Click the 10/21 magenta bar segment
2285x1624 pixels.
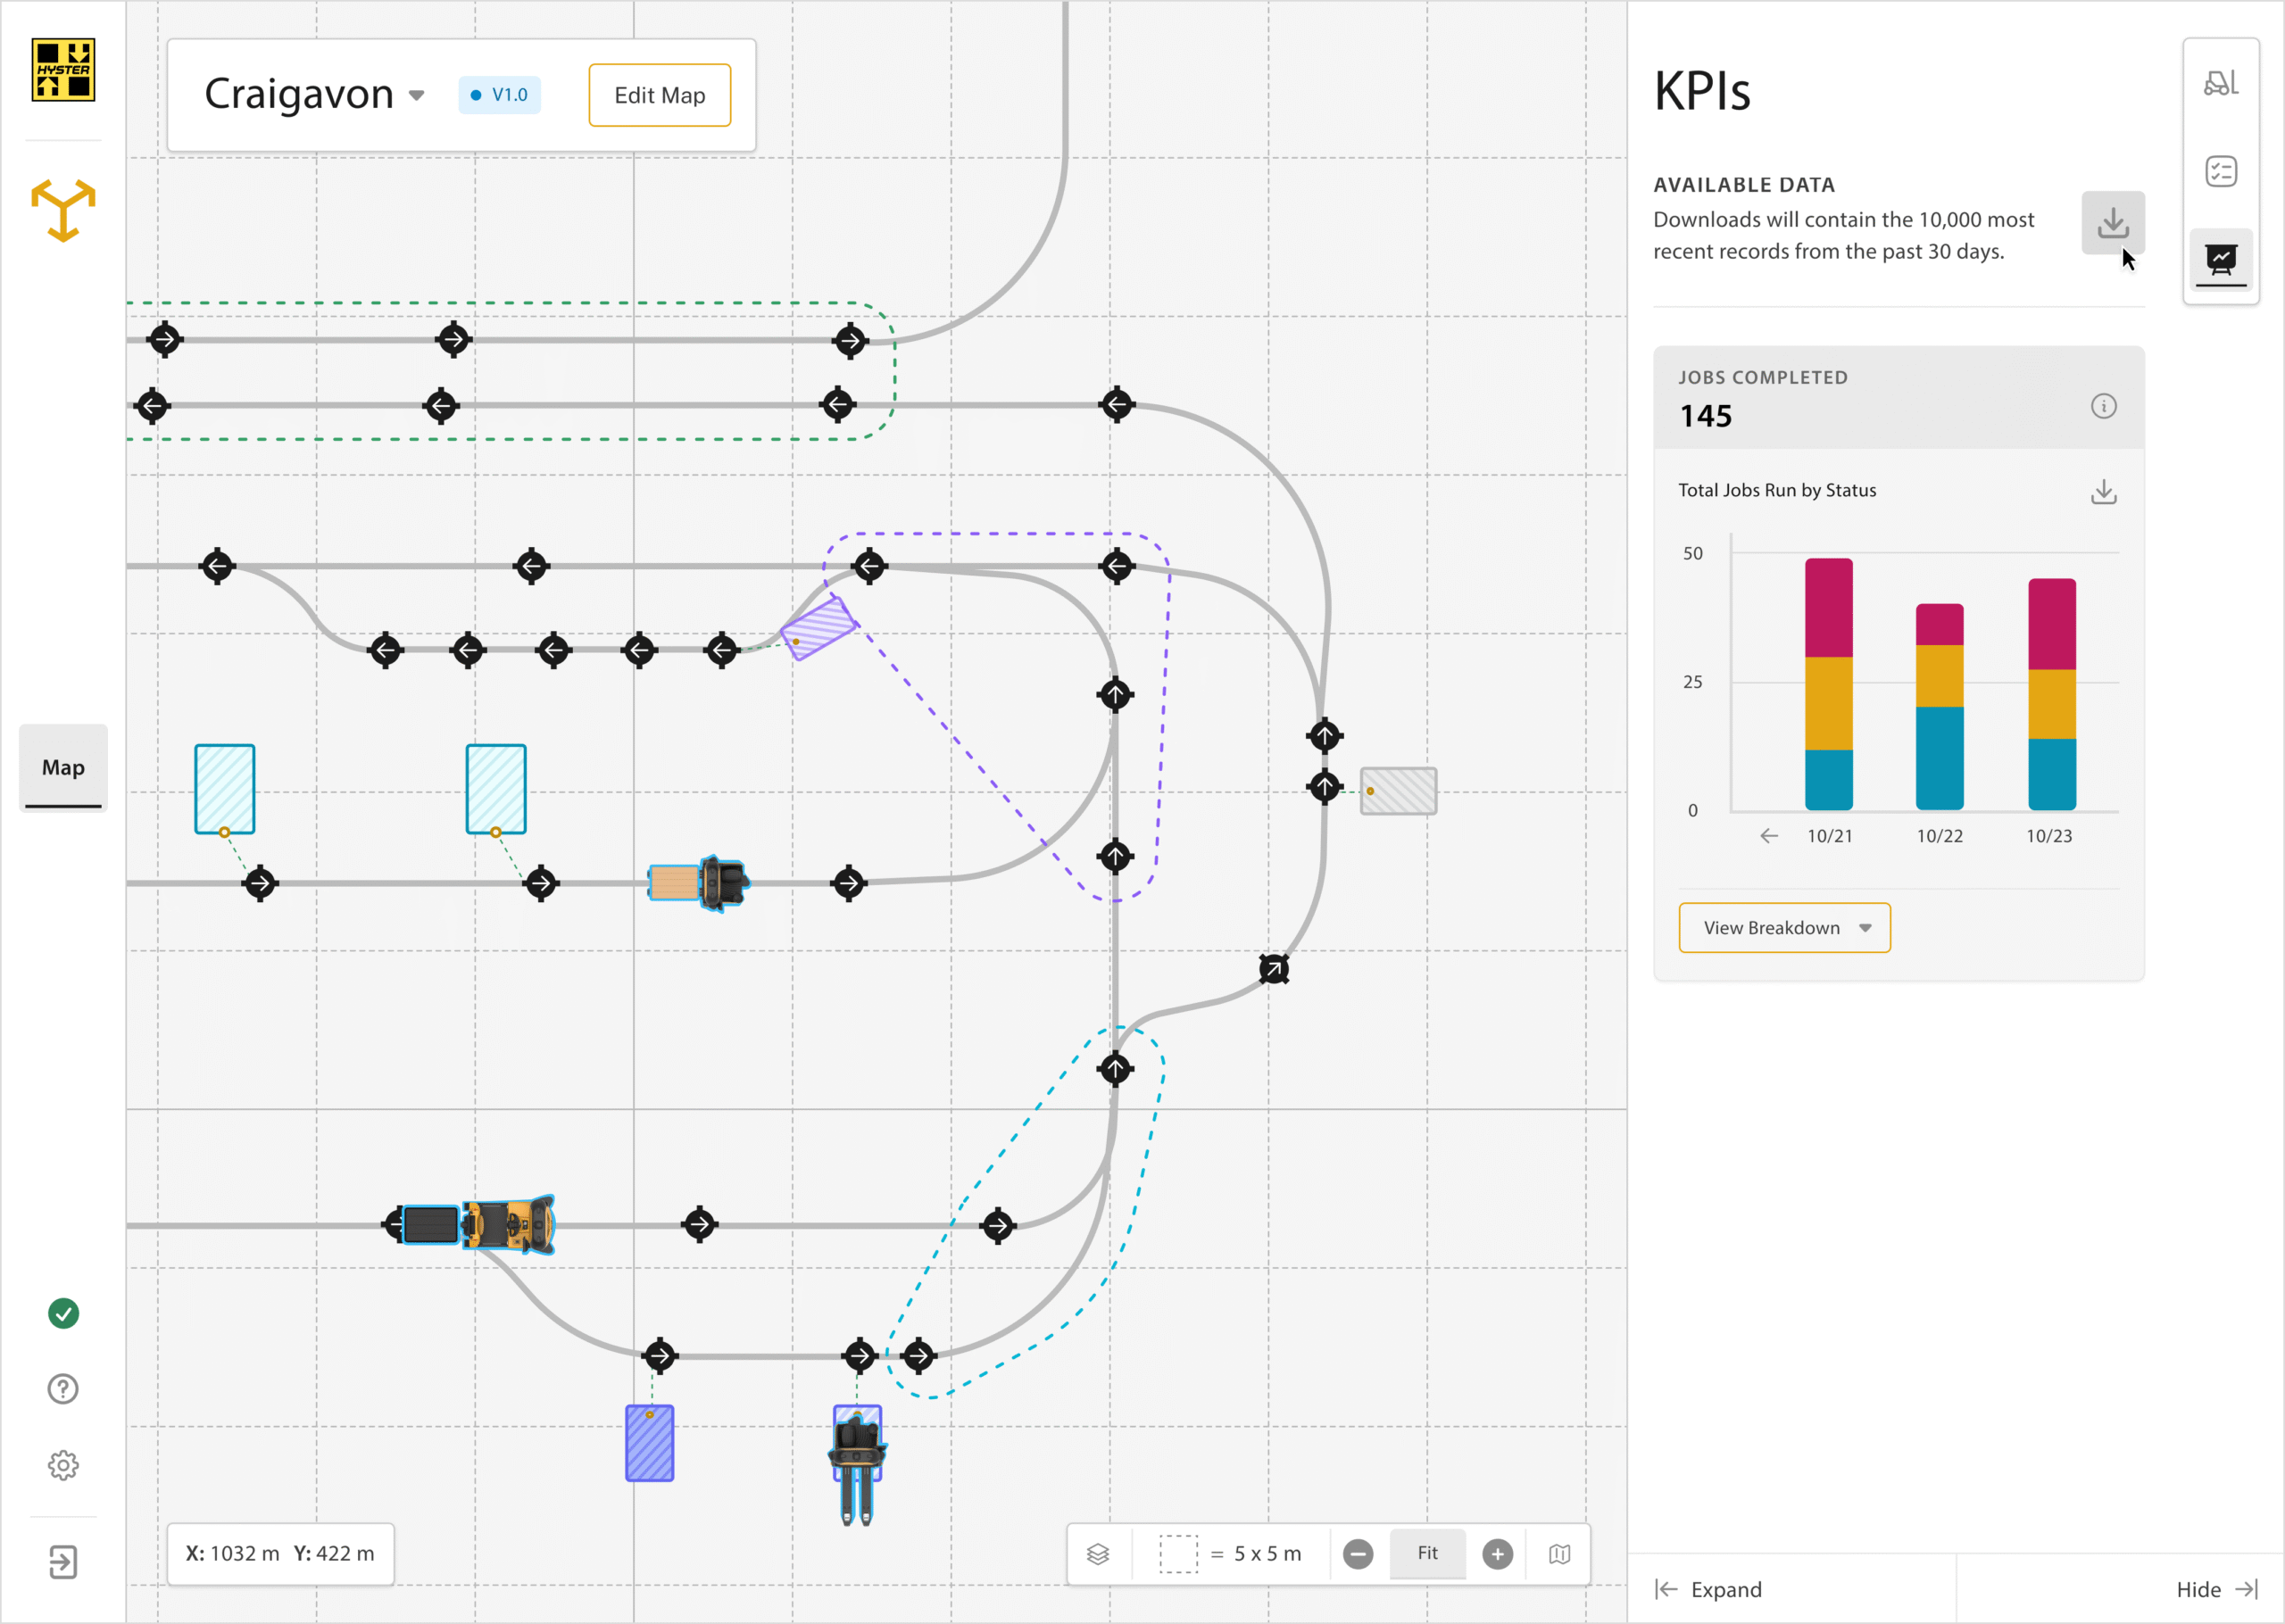(1829, 608)
